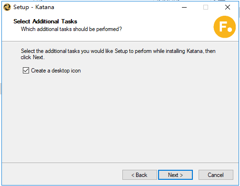This screenshot has height=186, width=240.
Task: Click the Katana icon in the title bar
Action: (7, 7)
